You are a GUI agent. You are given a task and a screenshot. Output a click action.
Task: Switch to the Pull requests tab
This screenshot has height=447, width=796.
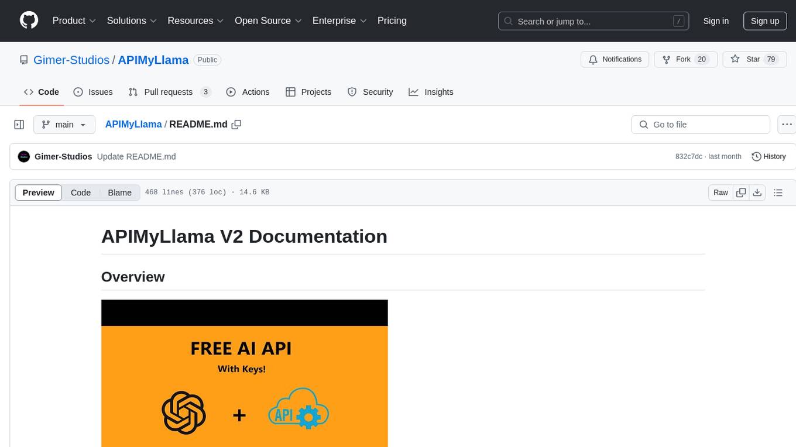pyautogui.click(x=169, y=92)
